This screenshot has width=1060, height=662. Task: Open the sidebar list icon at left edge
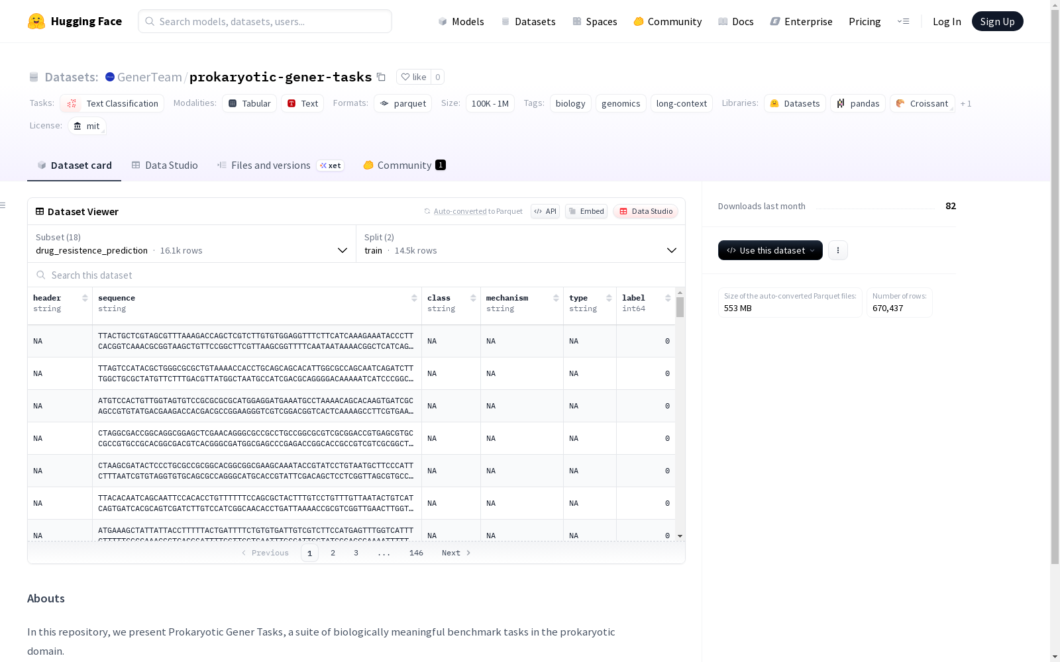3,205
